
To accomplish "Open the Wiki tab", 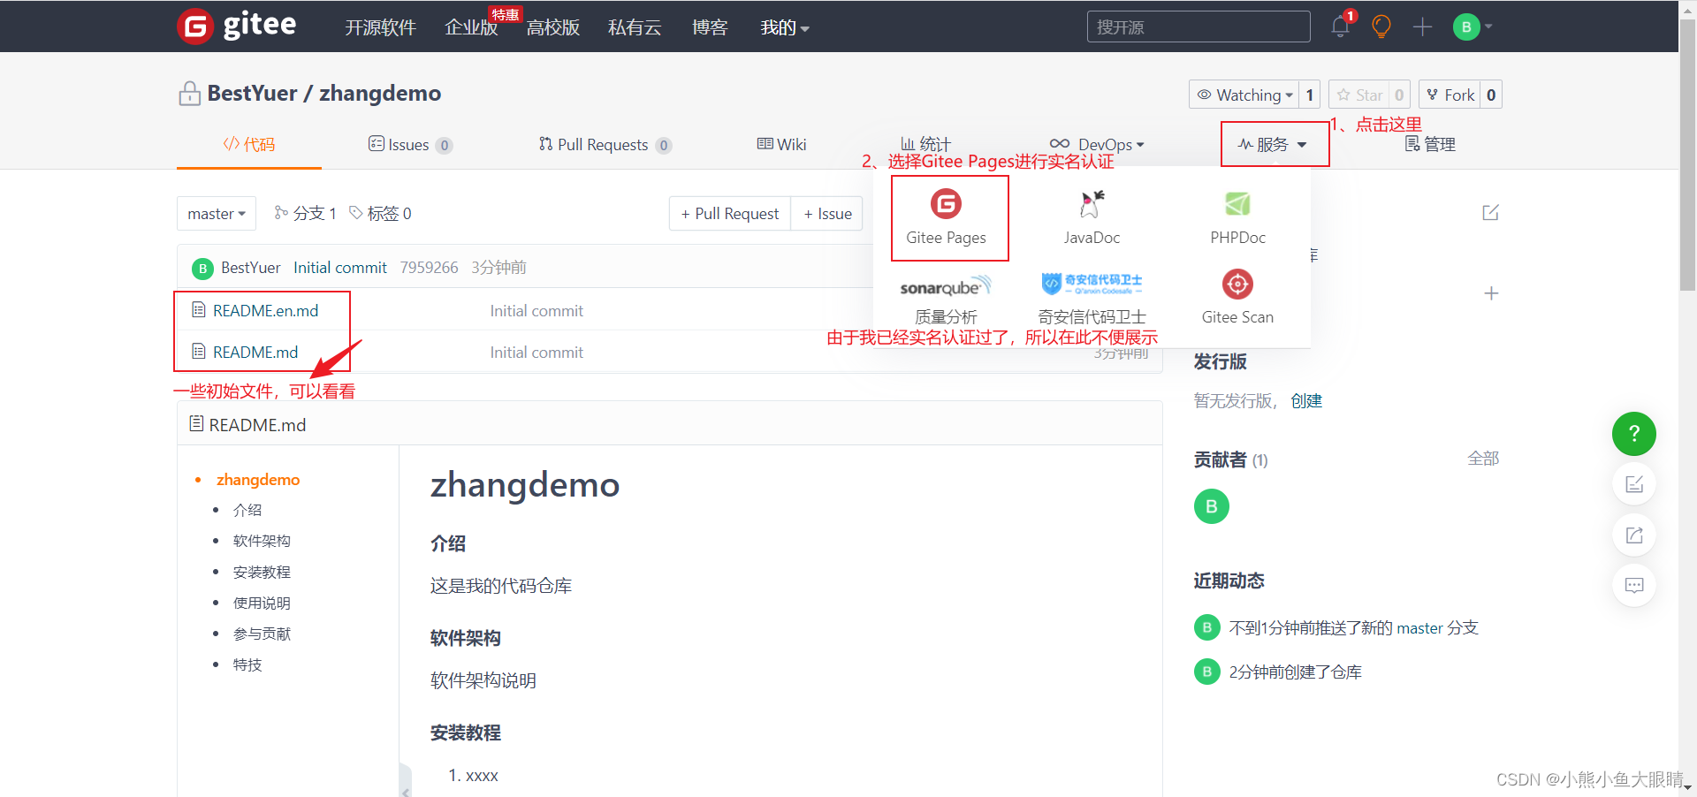I will tap(781, 144).
